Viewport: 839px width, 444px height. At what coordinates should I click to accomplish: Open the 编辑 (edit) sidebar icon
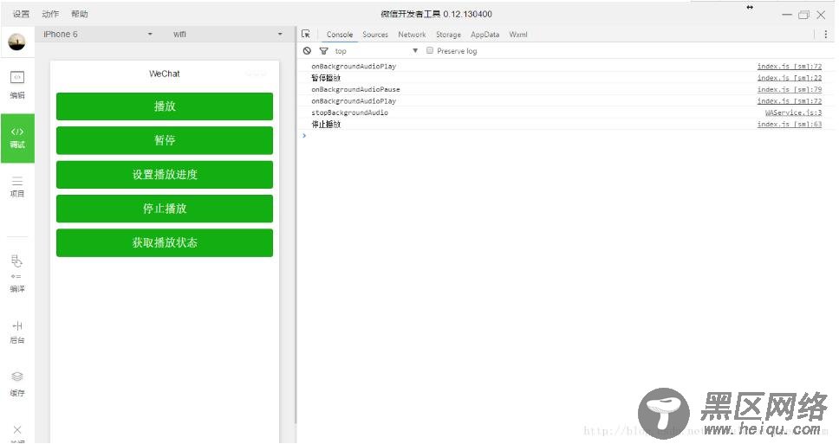click(x=17, y=84)
